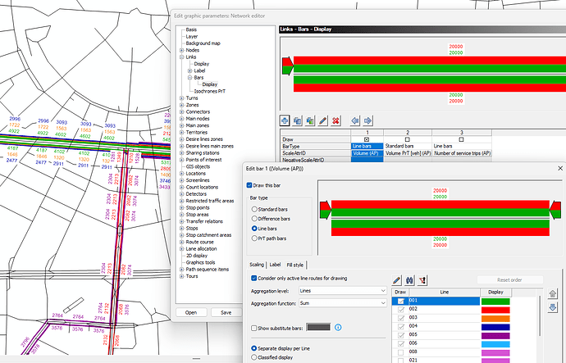Expand the Nodes tree item
The width and height of the screenshot is (566, 363).
(x=181, y=50)
